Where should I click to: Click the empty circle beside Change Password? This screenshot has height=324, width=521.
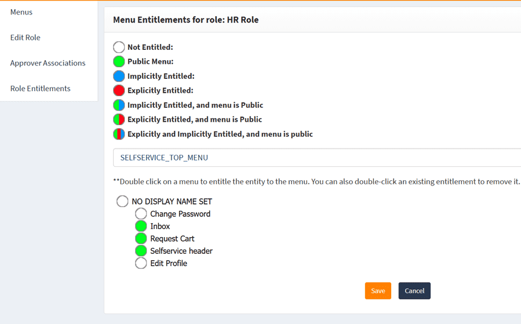(141, 214)
